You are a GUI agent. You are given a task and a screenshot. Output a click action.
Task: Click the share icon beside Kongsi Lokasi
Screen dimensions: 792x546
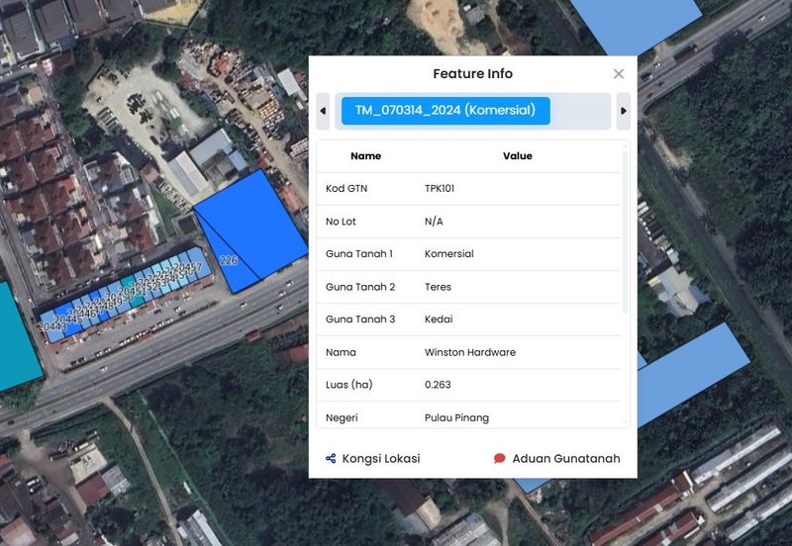331,459
